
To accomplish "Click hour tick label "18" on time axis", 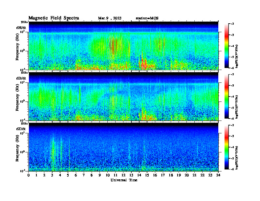I will [171, 175].
